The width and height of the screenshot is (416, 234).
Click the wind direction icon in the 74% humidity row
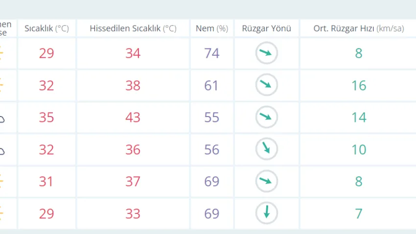(x=267, y=53)
